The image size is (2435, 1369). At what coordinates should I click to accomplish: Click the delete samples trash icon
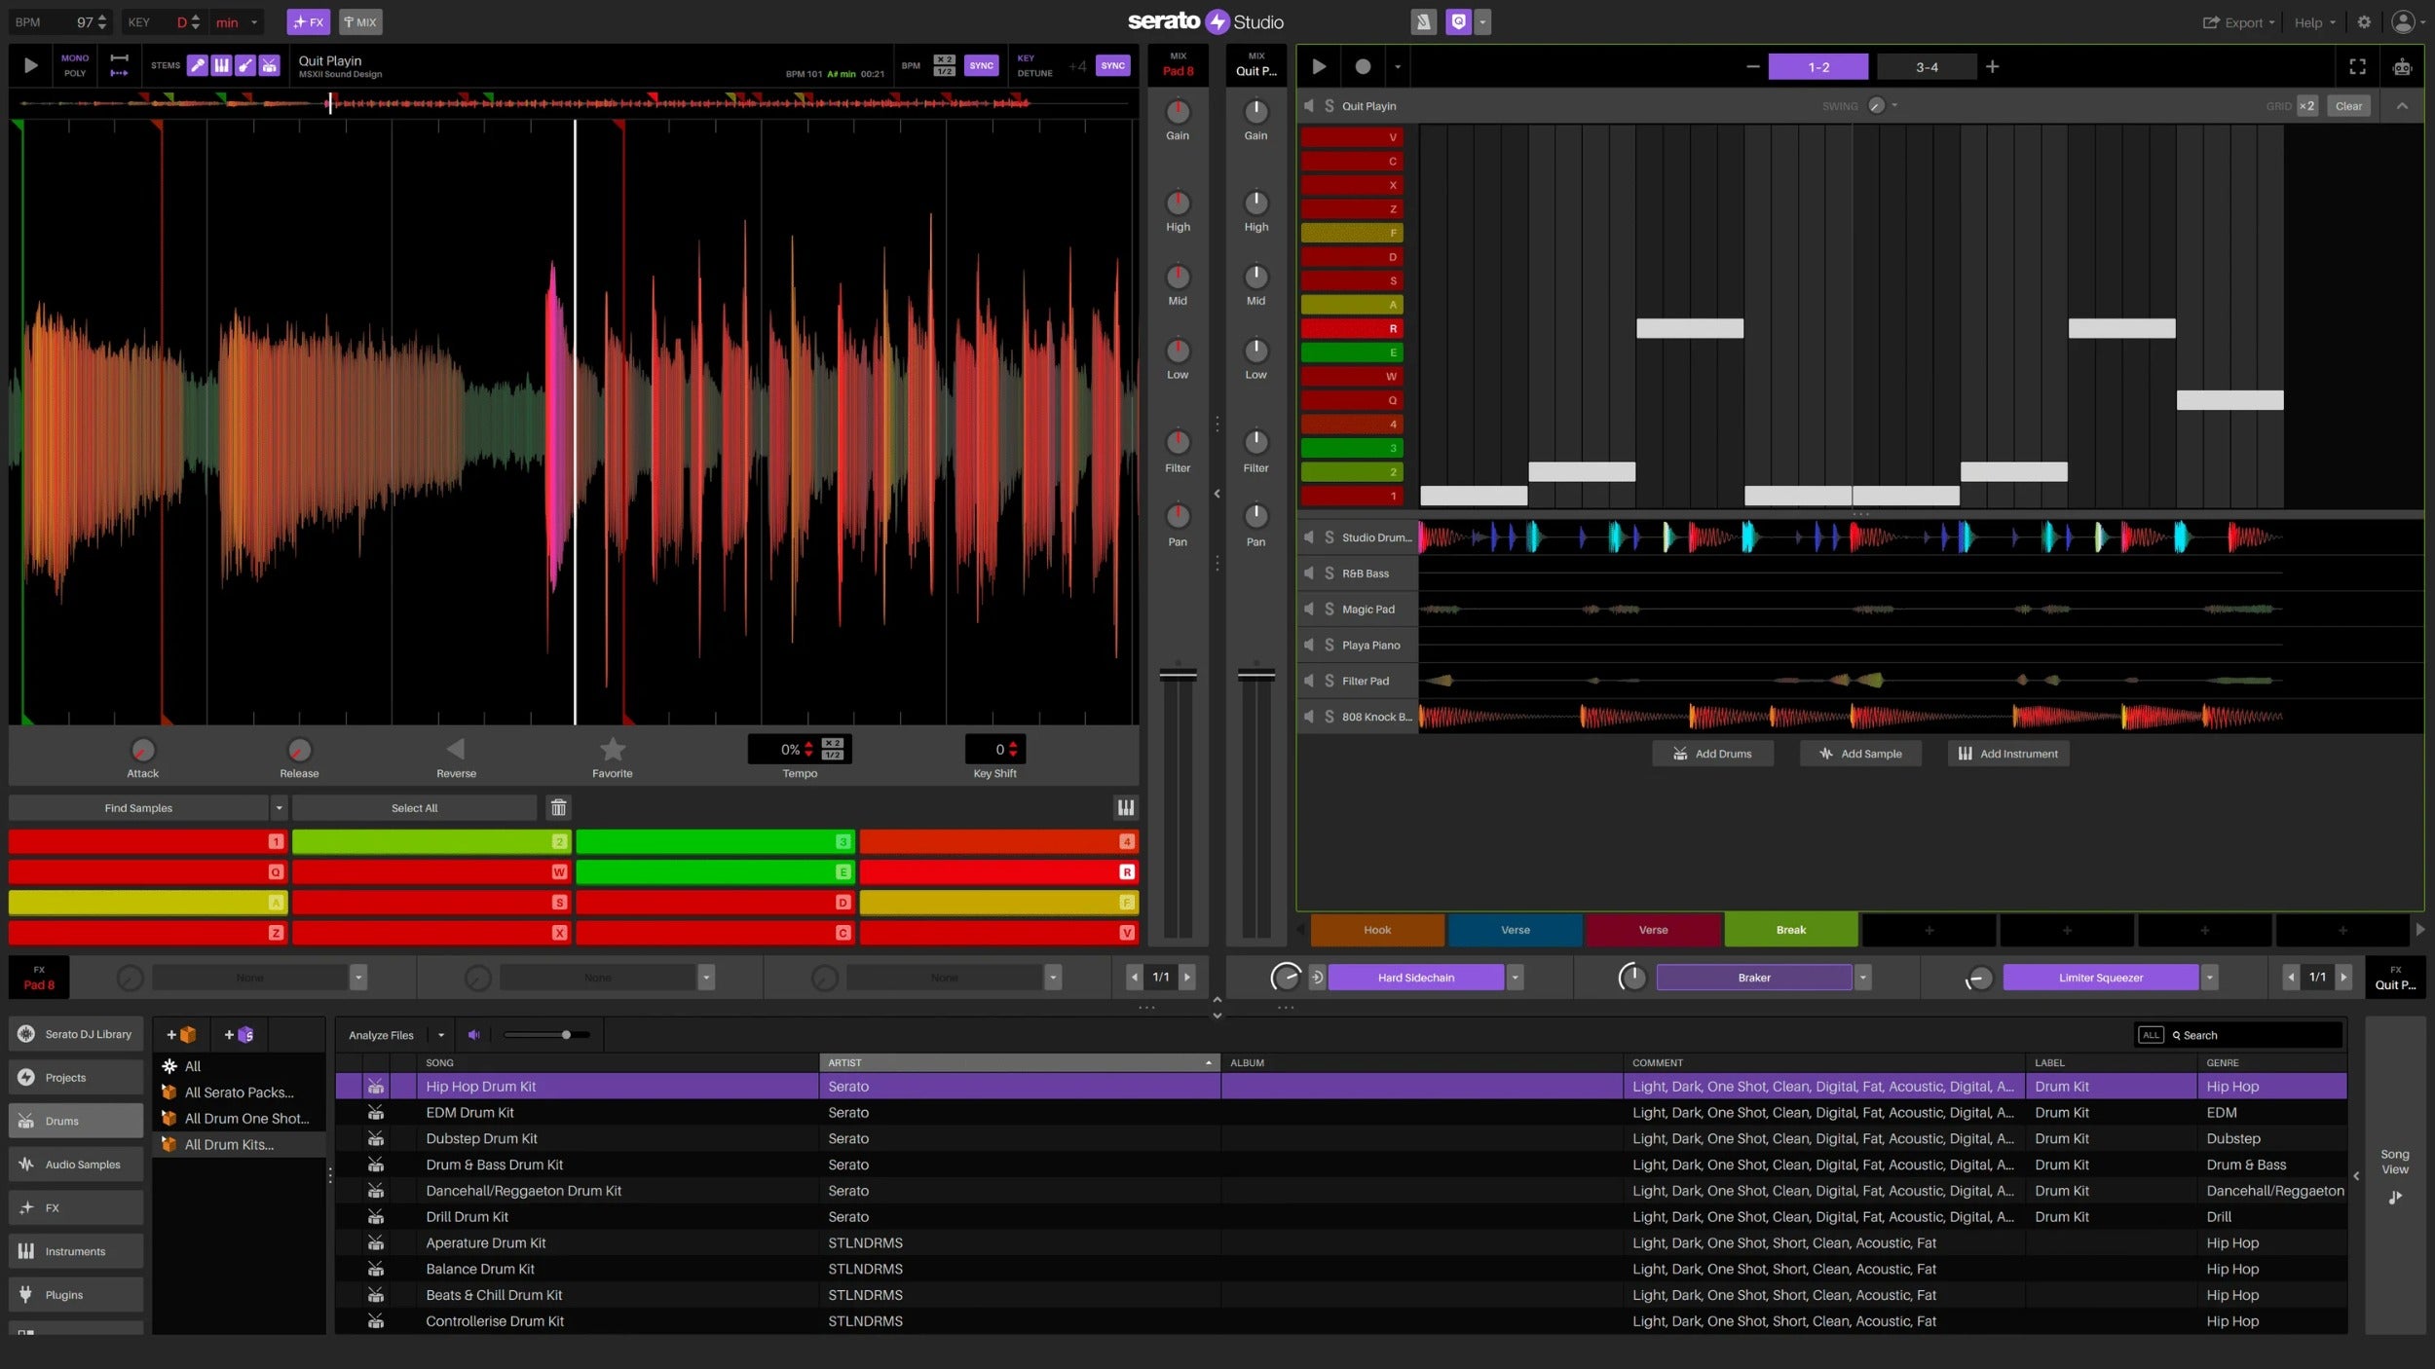point(559,807)
